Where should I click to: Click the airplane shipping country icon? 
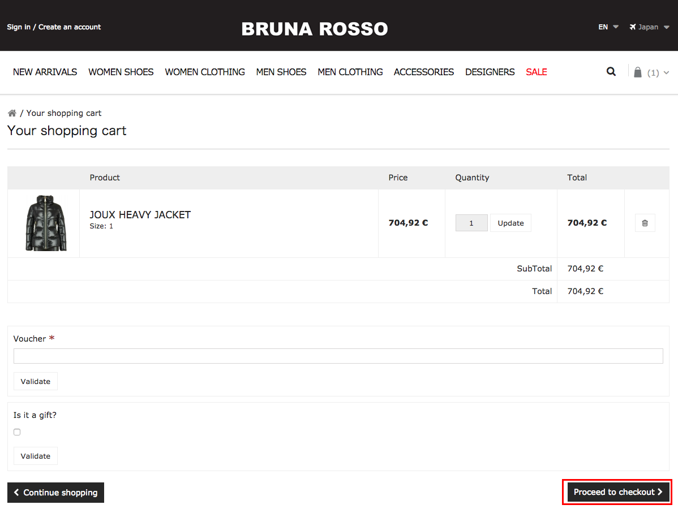[633, 27]
